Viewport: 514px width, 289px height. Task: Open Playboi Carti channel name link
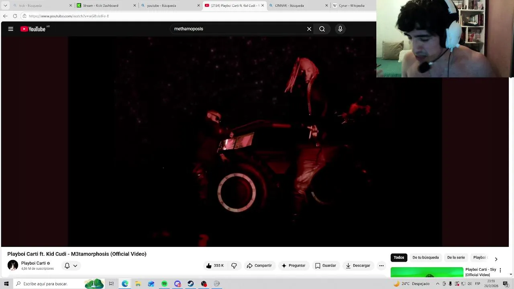click(33, 263)
